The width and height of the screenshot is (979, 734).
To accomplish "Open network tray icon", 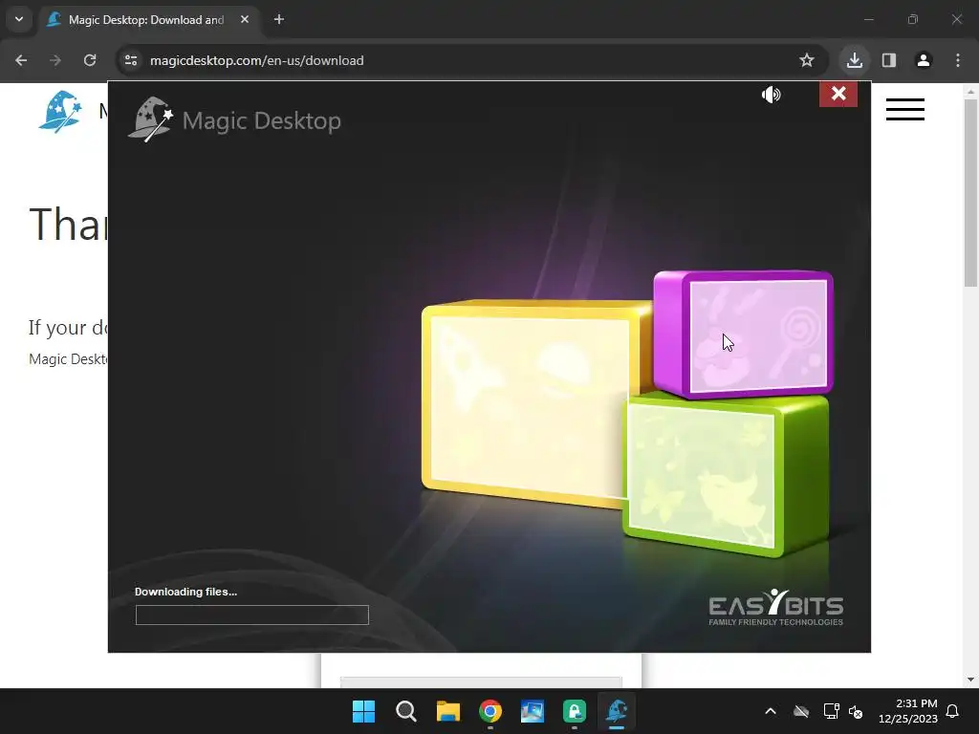I will tap(831, 711).
